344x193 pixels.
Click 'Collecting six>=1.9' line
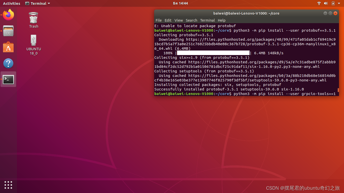coord(202,58)
